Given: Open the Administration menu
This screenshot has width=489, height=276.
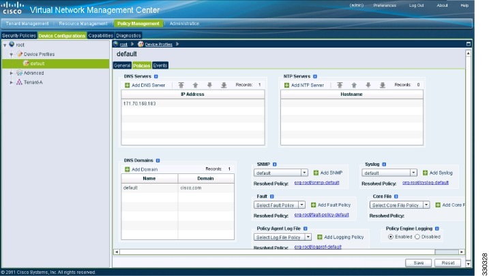Looking at the screenshot, I should tap(184, 24).
